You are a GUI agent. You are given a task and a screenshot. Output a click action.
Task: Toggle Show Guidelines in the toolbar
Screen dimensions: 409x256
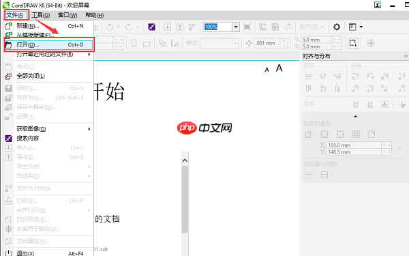(288, 27)
